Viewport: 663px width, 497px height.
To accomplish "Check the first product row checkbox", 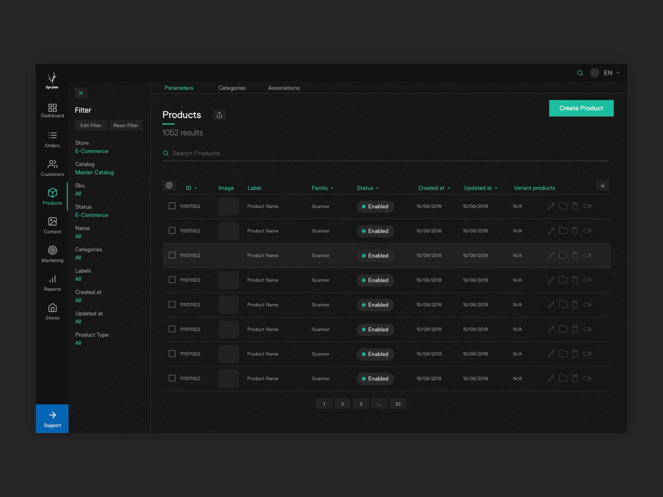I will click(x=172, y=206).
